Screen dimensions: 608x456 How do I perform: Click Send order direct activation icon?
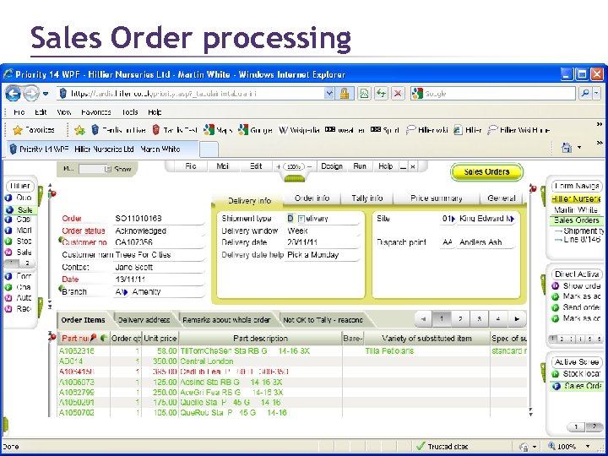556,308
